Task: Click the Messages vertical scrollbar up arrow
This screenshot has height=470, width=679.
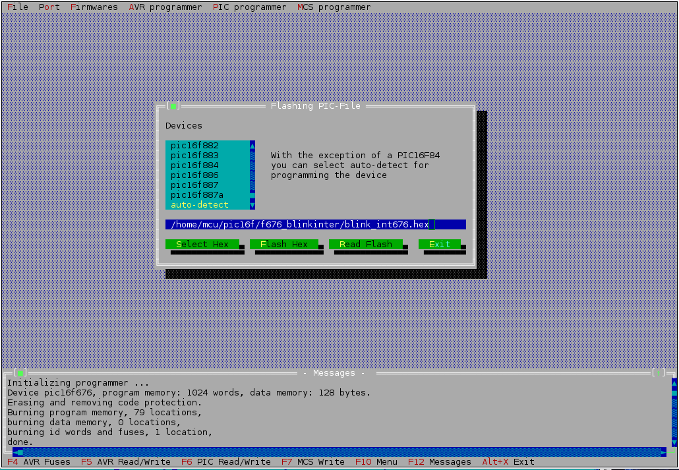Action: (674, 383)
